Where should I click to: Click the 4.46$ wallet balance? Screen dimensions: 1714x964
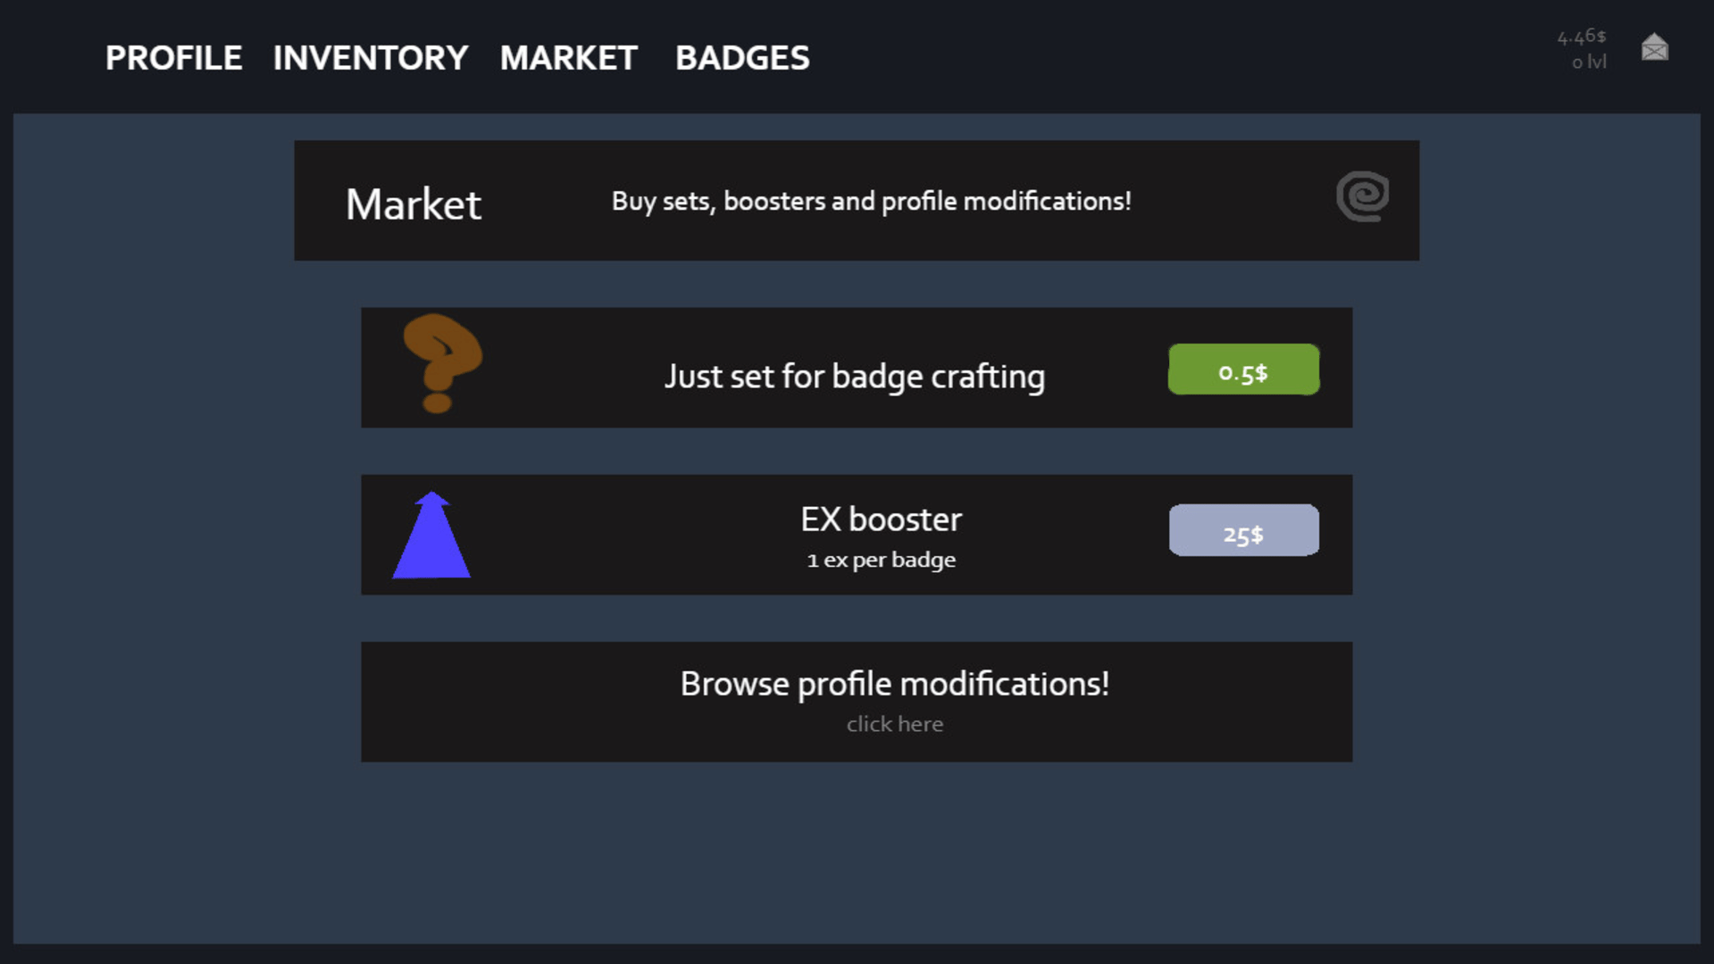click(x=1581, y=37)
